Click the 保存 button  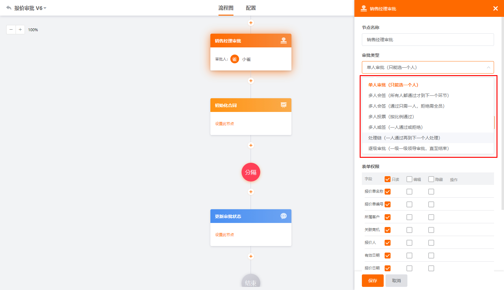(x=372, y=281)
